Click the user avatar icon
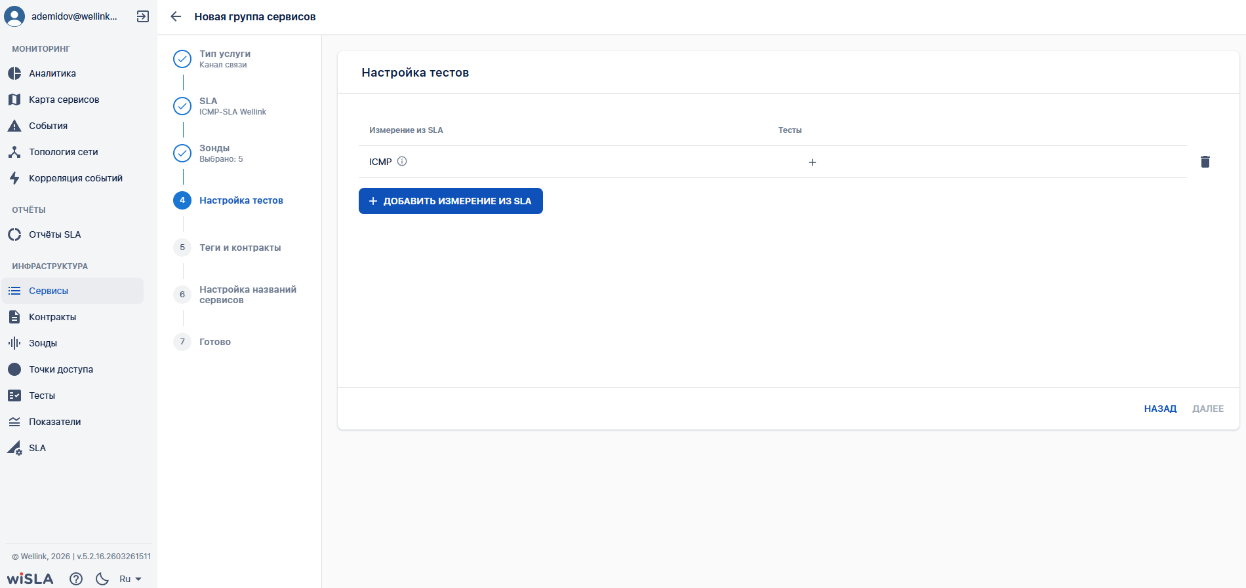Screen dimensions: 1246x588 14,16
